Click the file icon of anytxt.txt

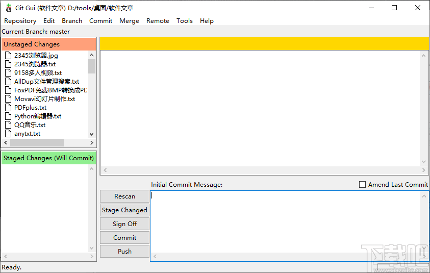tap(8, 134)
